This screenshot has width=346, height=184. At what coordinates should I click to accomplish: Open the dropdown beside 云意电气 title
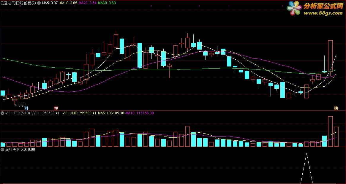tap(39, 3)
